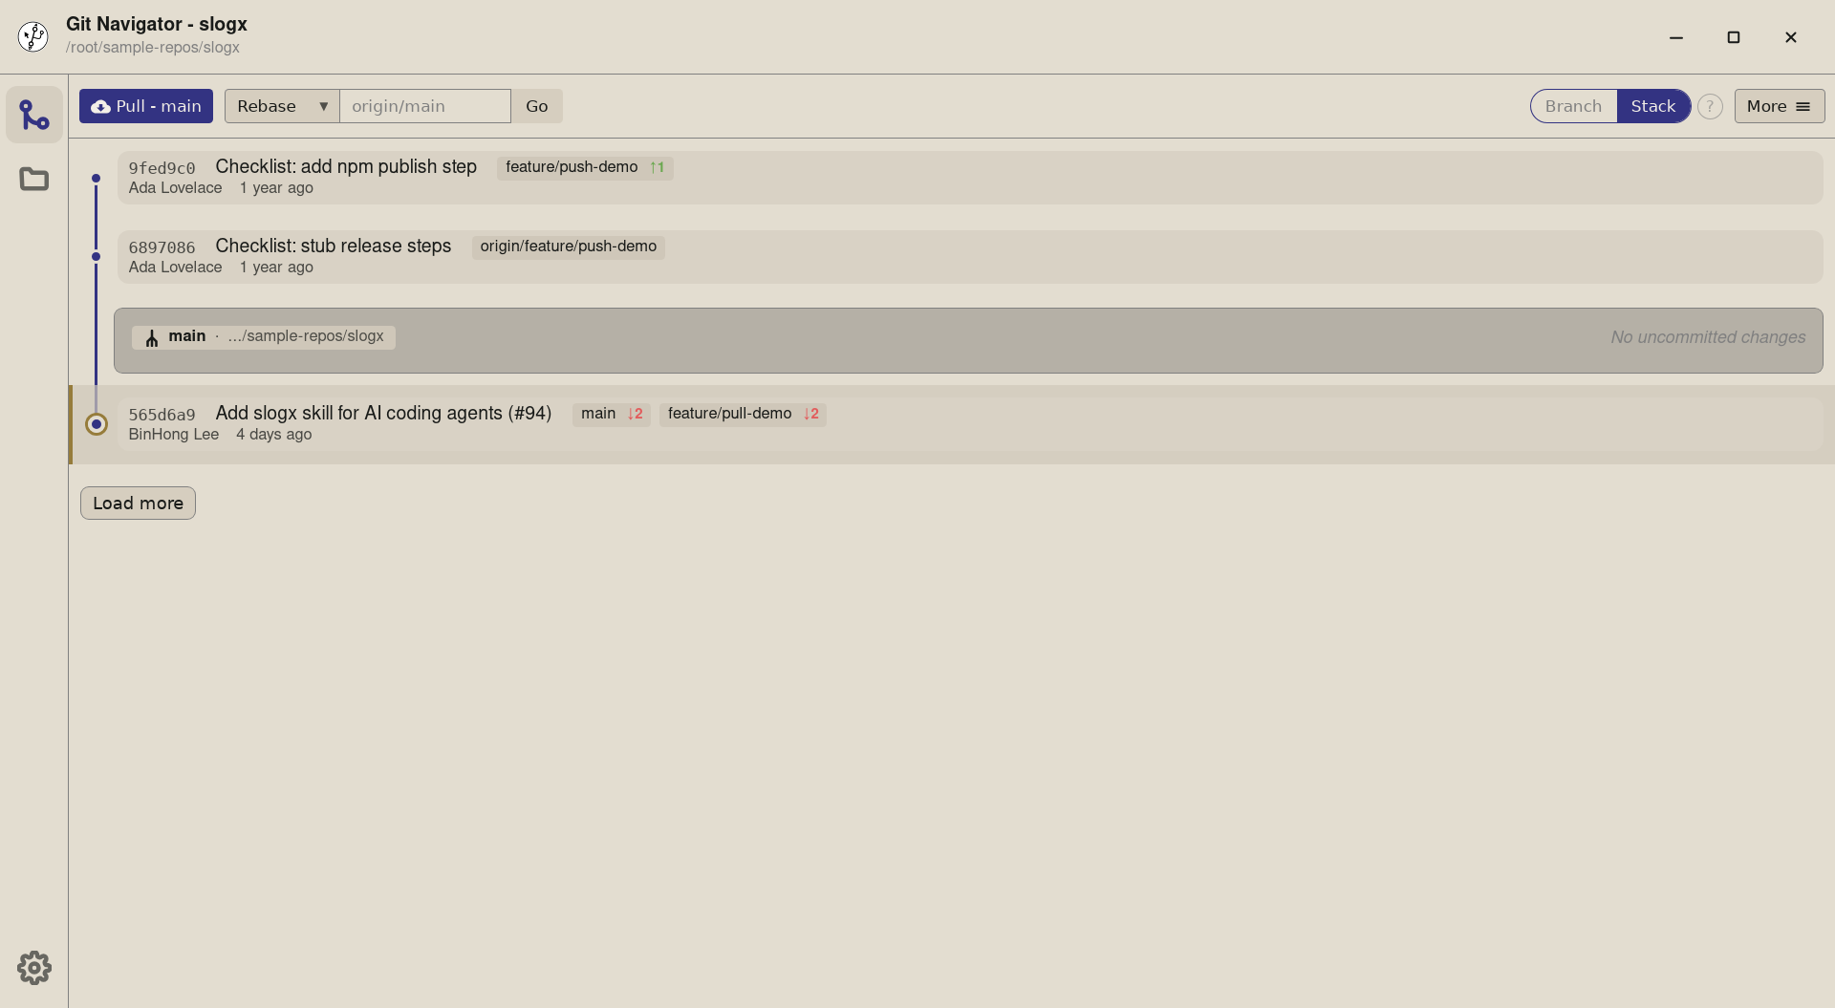
Task: Open the repositories folder sidebar icon
Action: pos(34,179)
